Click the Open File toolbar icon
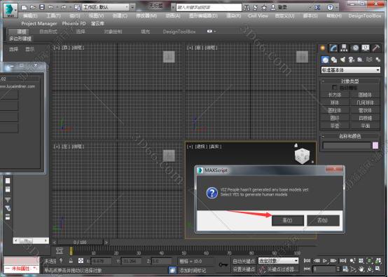The width and height of the screenshot is (388, 277). pyautogui.click(x=33, y=8)
